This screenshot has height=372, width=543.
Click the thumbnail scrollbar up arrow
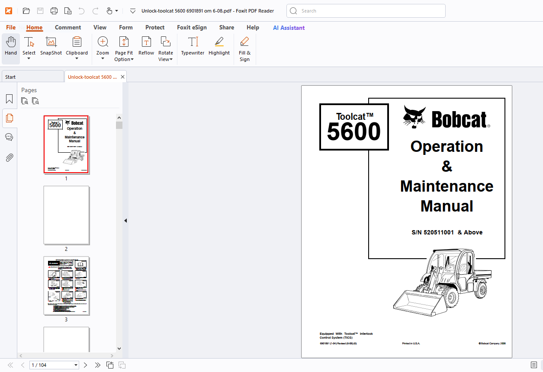point(119,117)
